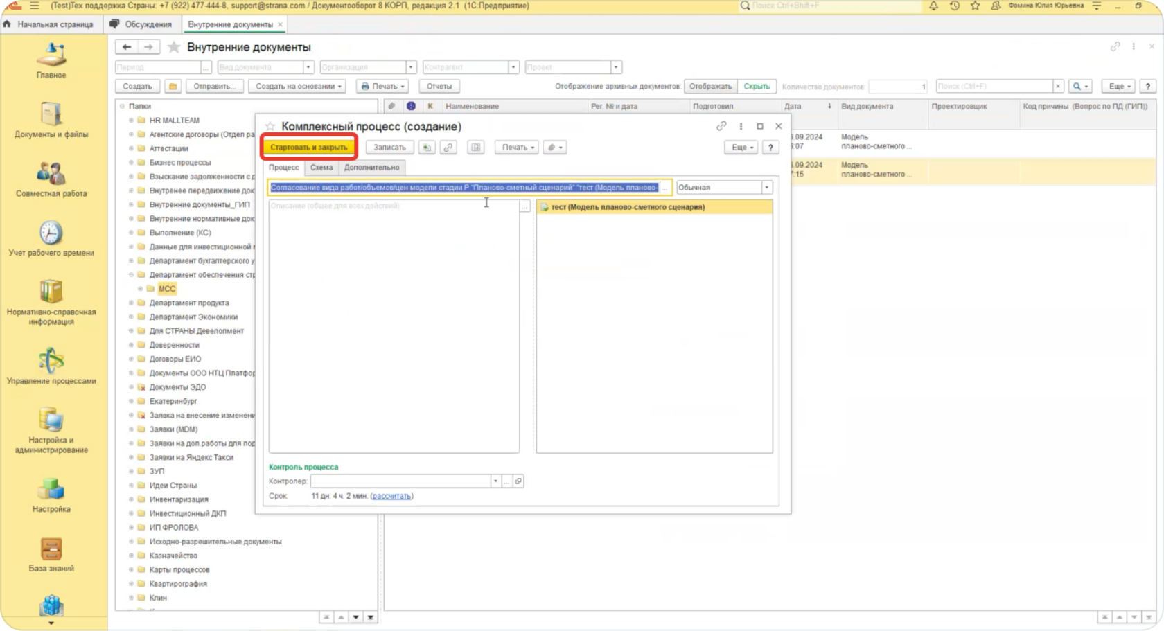Open the Главное section in sidebar
This screenshot has width=1164, height=631.
51,60
